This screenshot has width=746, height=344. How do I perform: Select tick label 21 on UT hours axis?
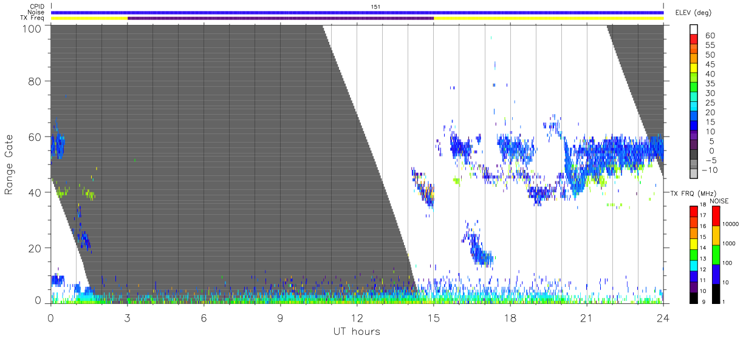(586, 317)
